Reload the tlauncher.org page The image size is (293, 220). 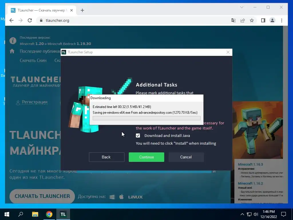point(30,20)
